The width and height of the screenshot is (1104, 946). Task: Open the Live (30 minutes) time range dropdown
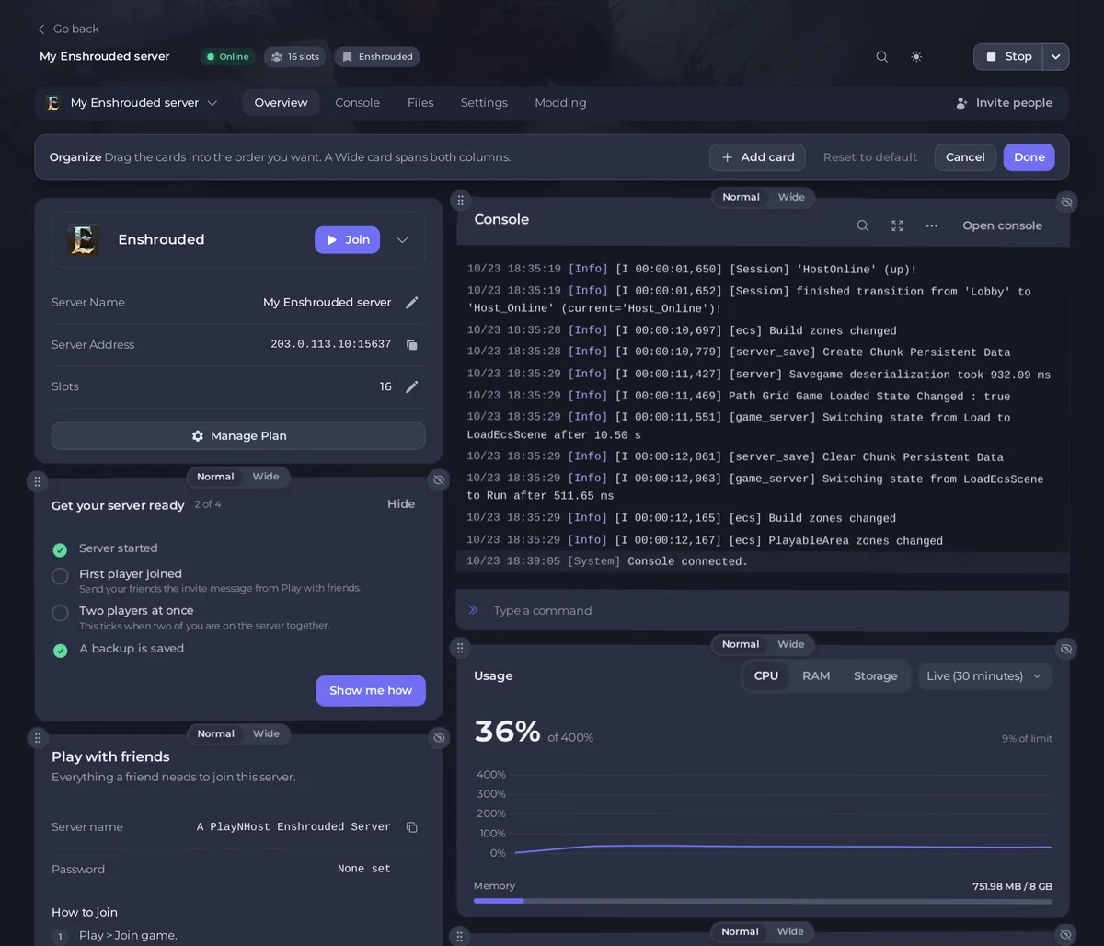point(985,676)
